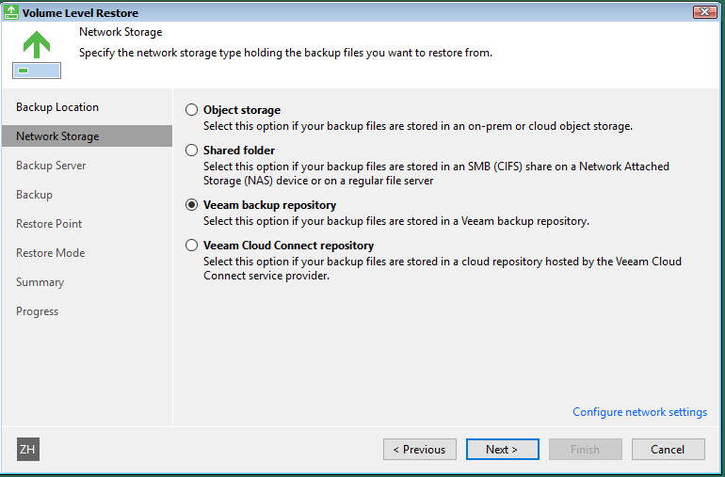Open Configure network settings link

tap(640, 412)
